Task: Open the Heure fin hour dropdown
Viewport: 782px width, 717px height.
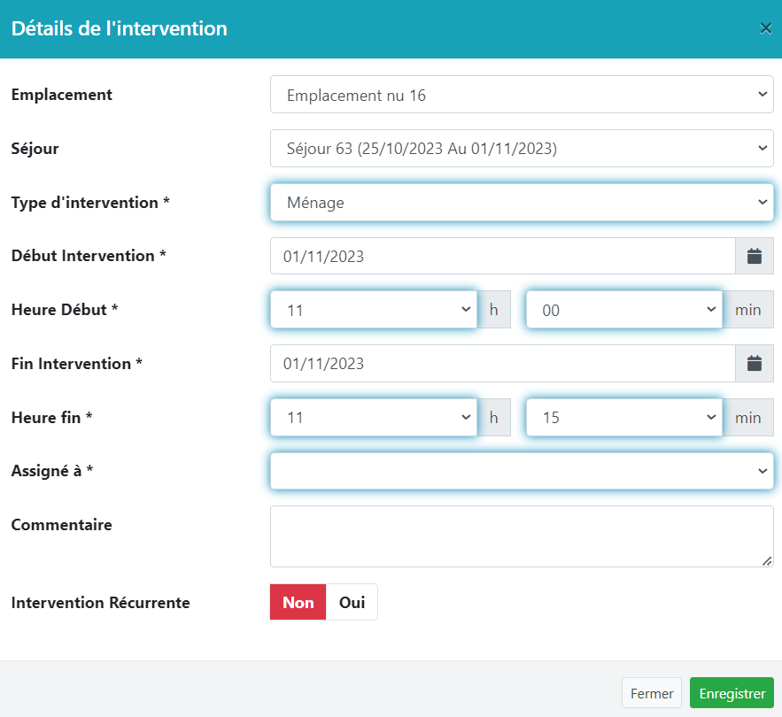Action: click(x=373, y=417)
